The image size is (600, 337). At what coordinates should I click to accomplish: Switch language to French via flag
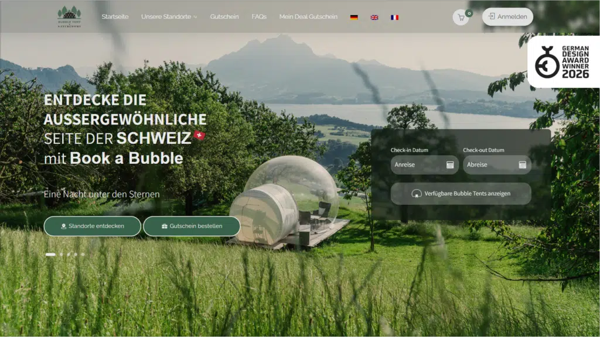394,17
